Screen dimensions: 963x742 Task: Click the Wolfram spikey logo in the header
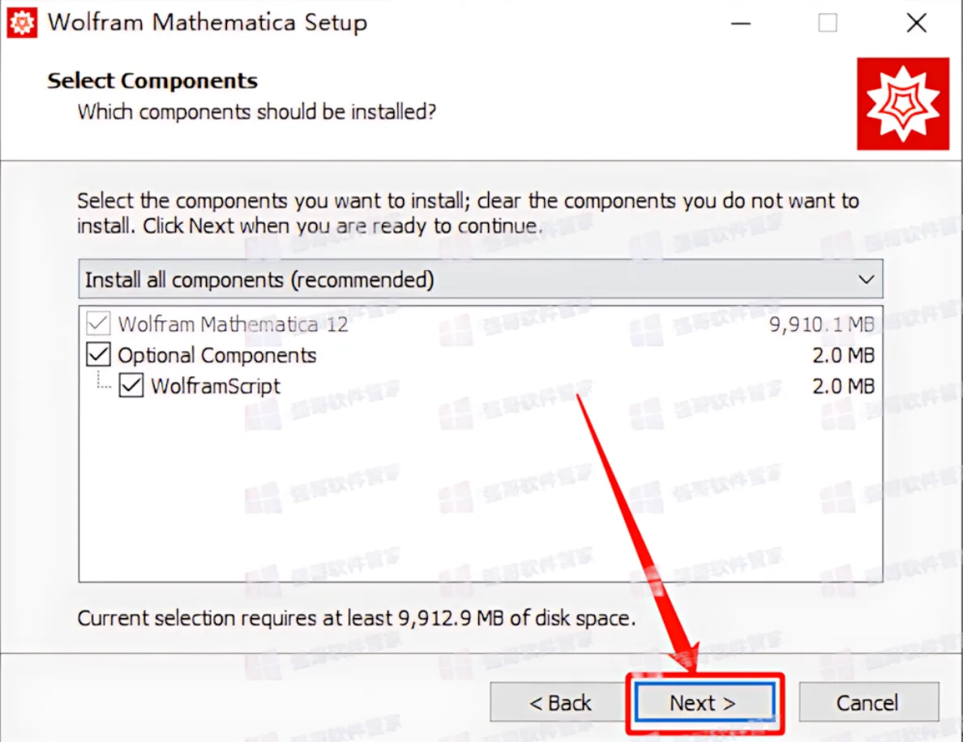click(903, 104)
